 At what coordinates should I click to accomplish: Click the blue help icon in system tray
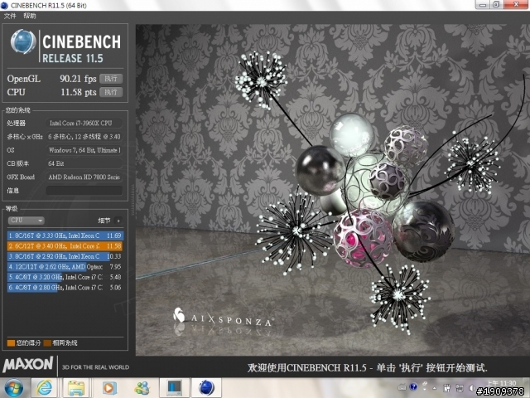click(413, 387)
